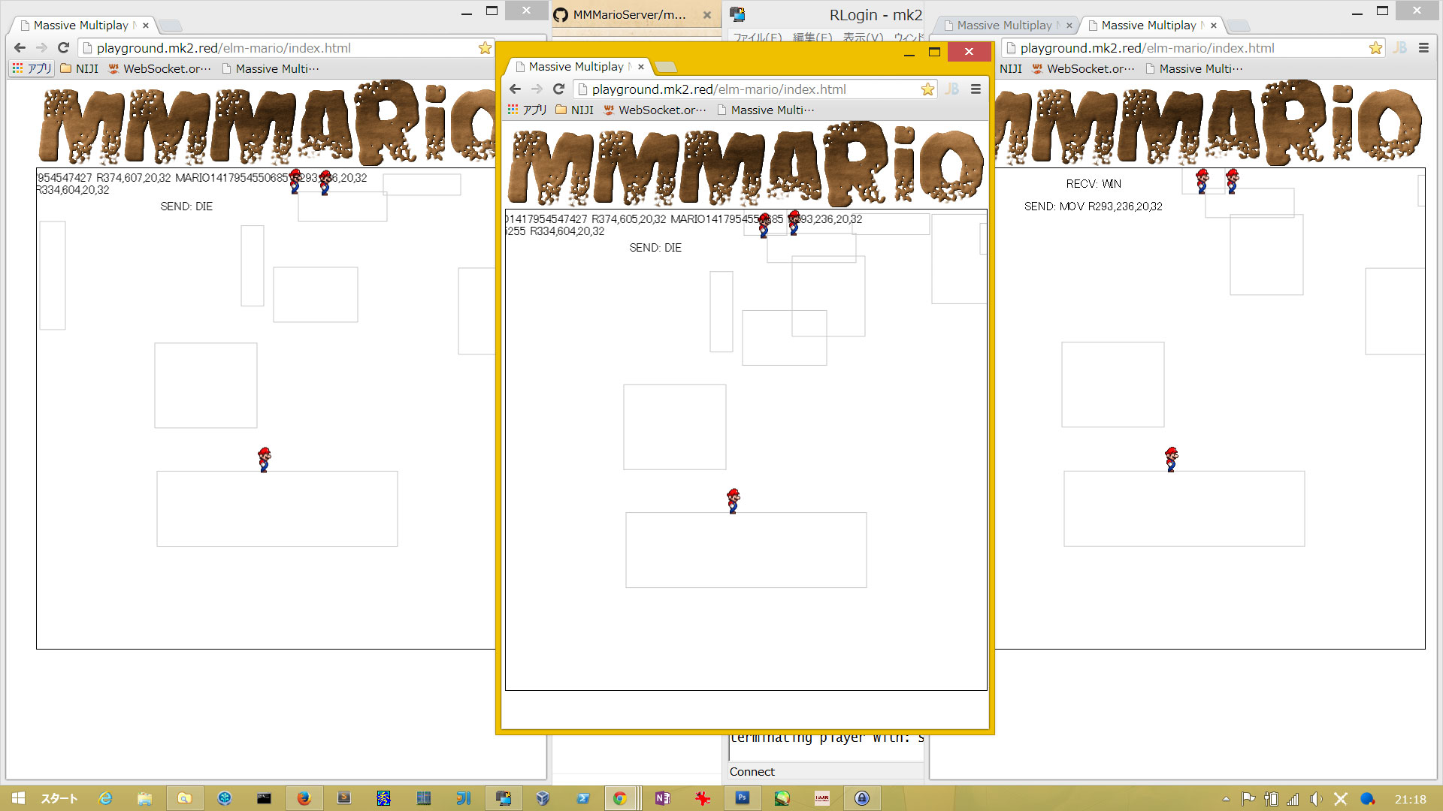Open Photoshop from the taskbar
This screenshot has width=1443, height=811.
pos(742,798)
